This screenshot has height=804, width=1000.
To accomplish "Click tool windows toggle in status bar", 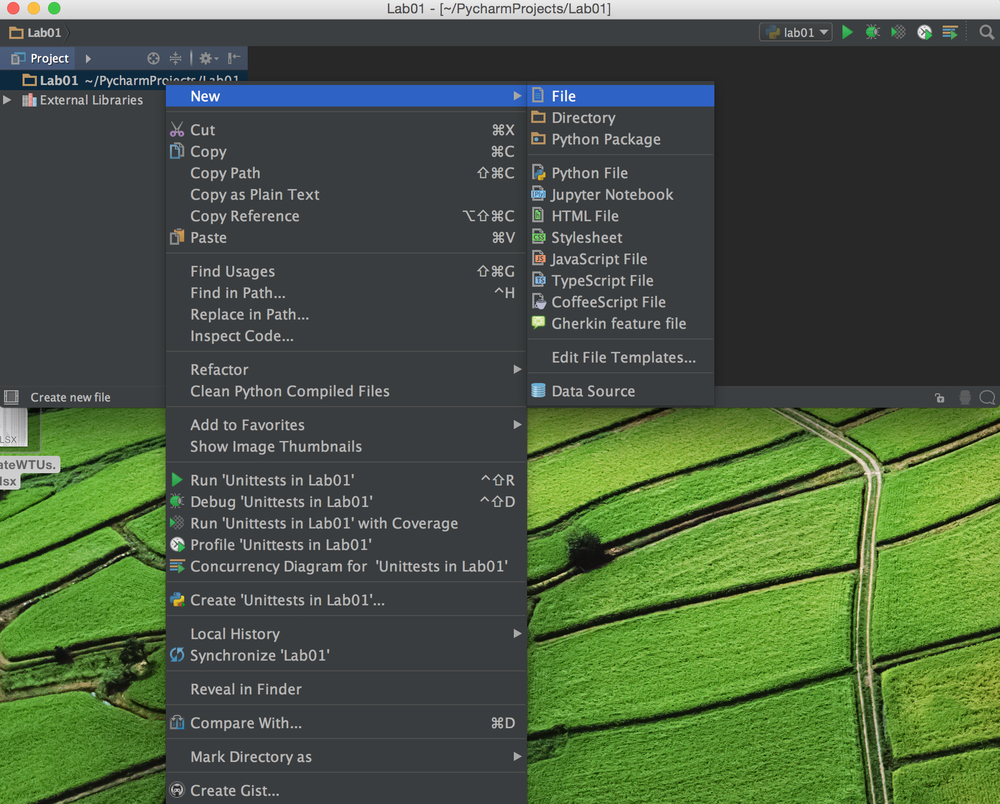I will (11, 397).
